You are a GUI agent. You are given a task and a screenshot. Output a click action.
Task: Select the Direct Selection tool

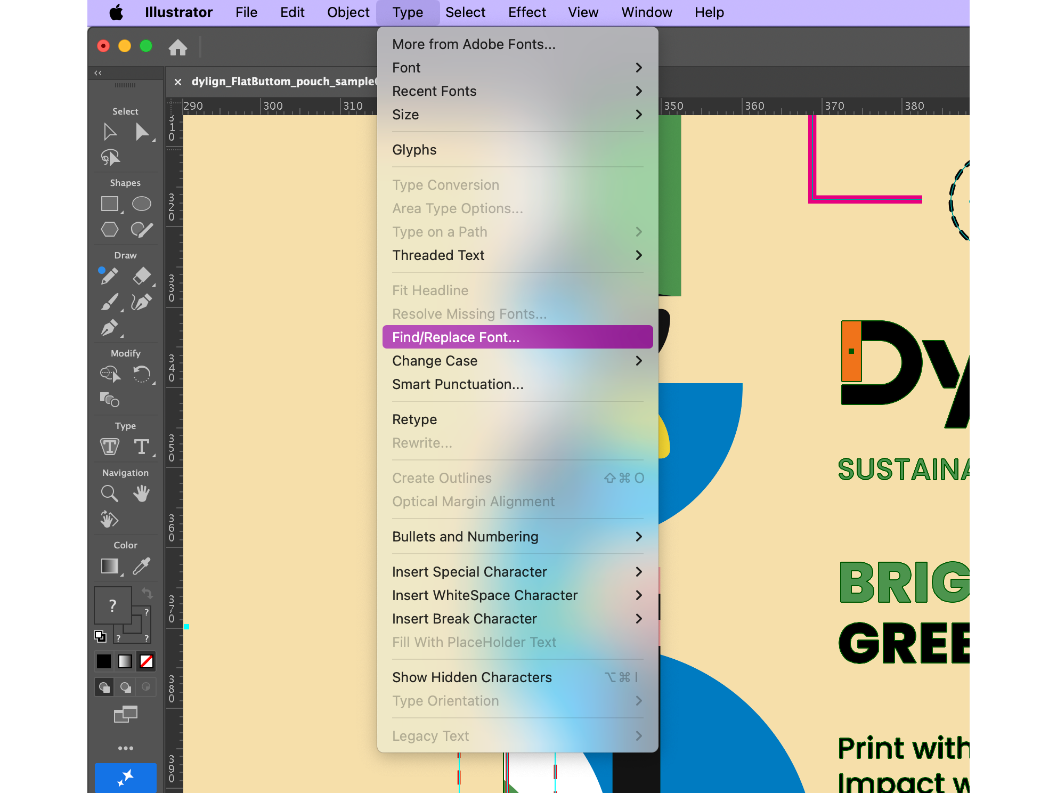click(x=142, y=132)
